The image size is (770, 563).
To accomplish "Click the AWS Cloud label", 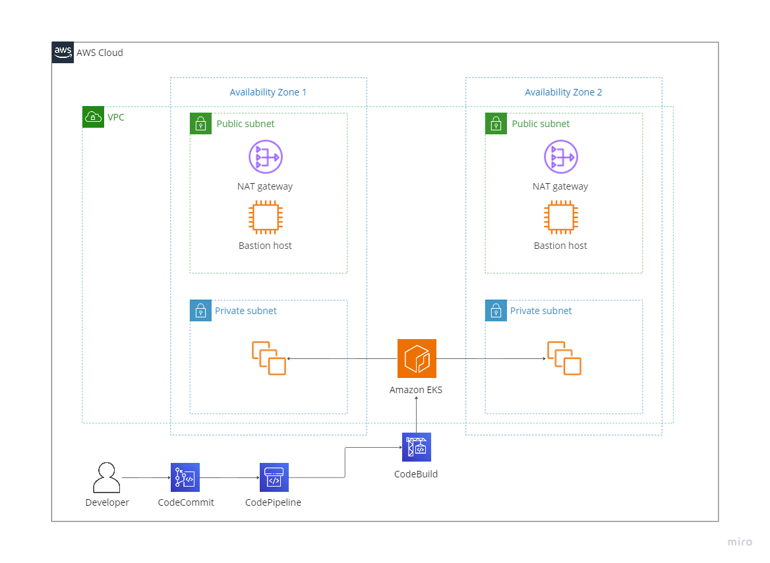I will pyautogui.click(x=100, y=53).
